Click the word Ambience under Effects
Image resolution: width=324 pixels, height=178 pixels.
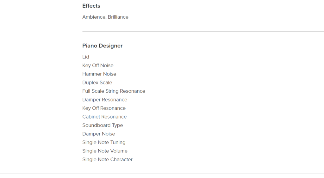click(x=94, y=17)
